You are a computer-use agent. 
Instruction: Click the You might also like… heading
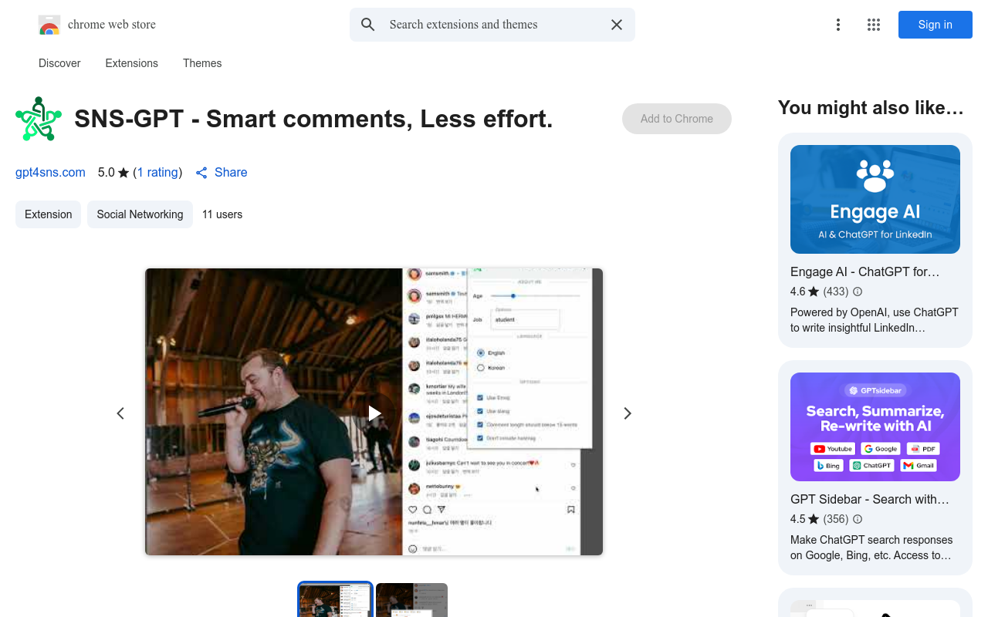(871, 108)
